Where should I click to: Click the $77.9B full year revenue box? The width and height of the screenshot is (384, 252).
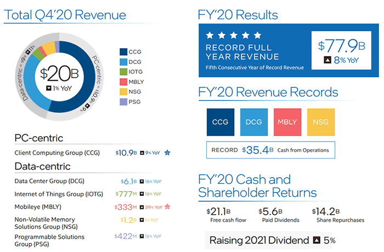coord(341,50)
